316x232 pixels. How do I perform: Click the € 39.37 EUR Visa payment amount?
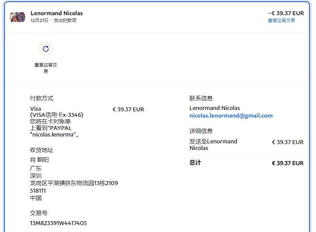(x=128, y=109)
